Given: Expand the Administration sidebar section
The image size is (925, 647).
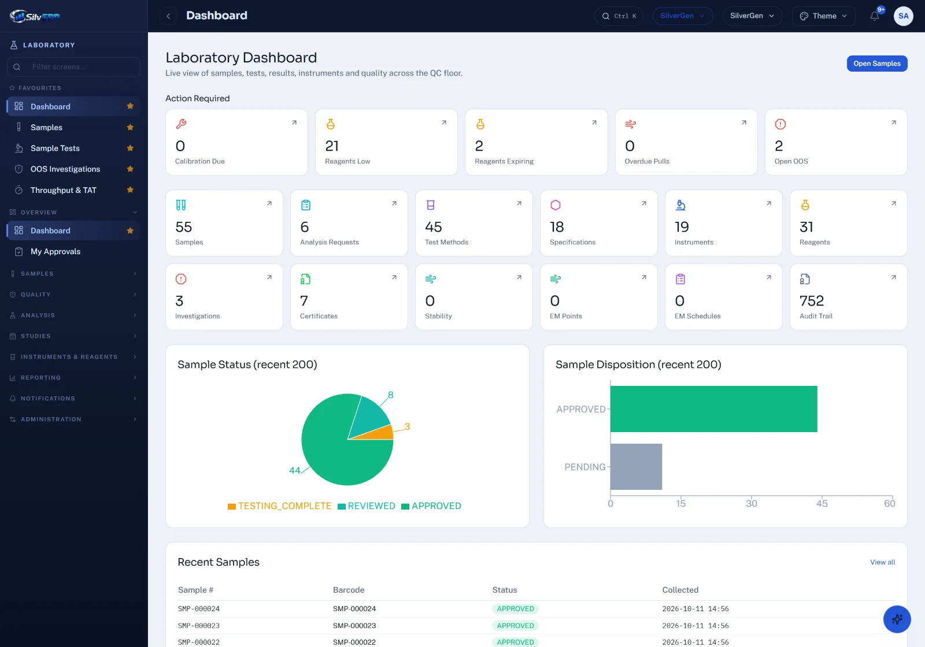Looking at the screenshot, I should pos(73,419).
